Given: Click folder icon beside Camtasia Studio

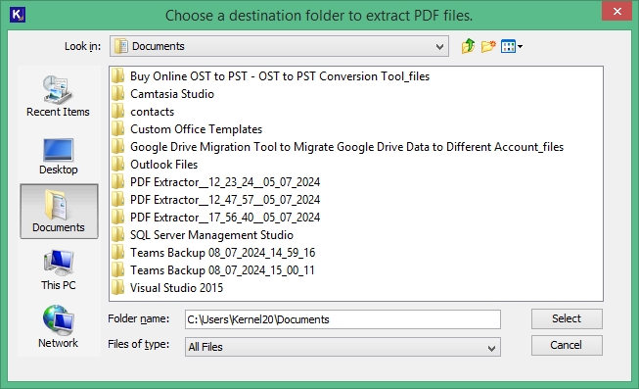Looking at the screenshot, I should point(117,94).
